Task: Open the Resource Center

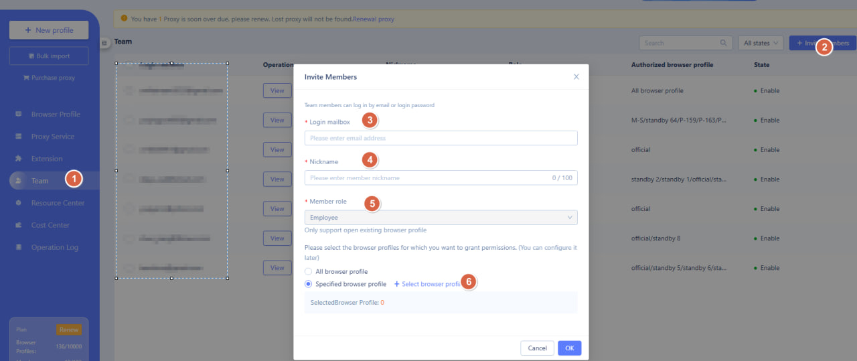Action: click(58, 203)
